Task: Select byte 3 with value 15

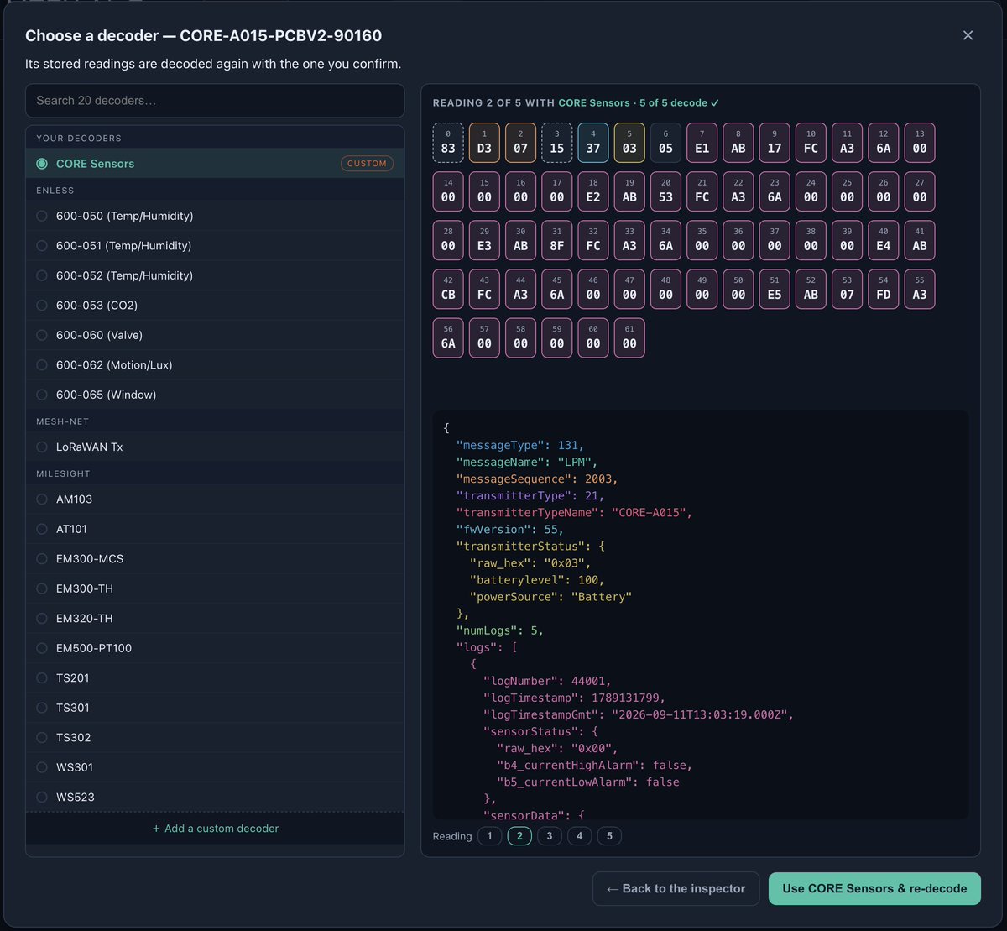Action: (x=557, y=143)
